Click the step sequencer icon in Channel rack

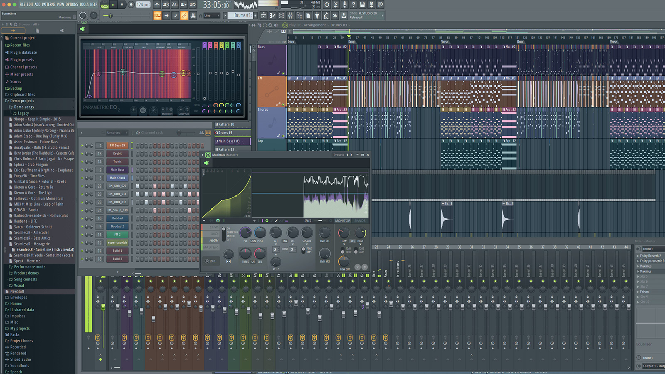pyautogui.click(x=208, y=133)
